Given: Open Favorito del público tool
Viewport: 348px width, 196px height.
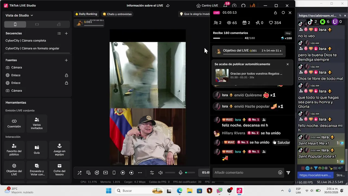Looking at the screenshot, I should 14,150.
